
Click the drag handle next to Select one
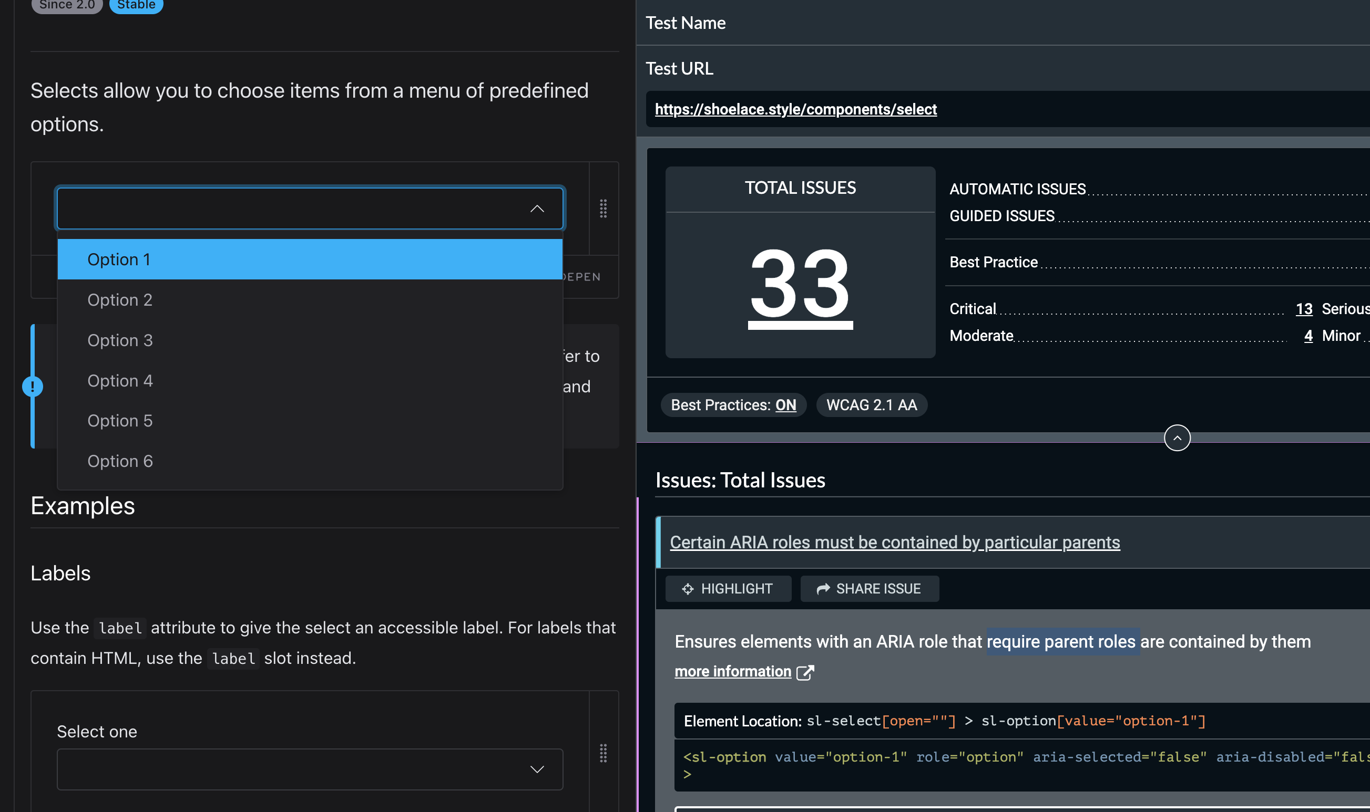pos(603,754)
